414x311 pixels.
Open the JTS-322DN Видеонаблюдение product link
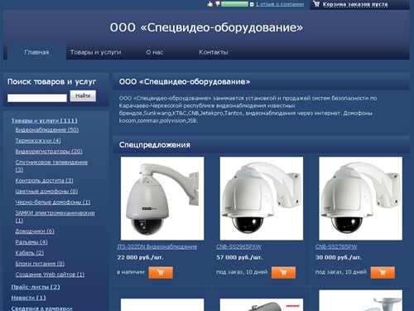click(157, 246)
